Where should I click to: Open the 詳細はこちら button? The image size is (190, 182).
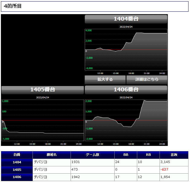147,80
